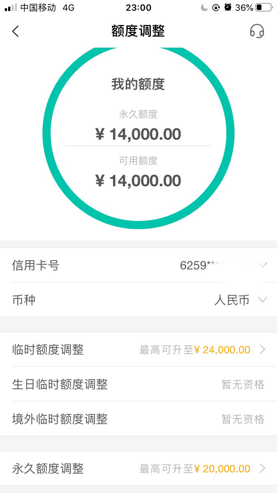Image resolution: width=277 pixels, height=493 pixels.
Task: Tap the ¥ 20,000.00 permanent limit amount
Action: pos(222,469)
